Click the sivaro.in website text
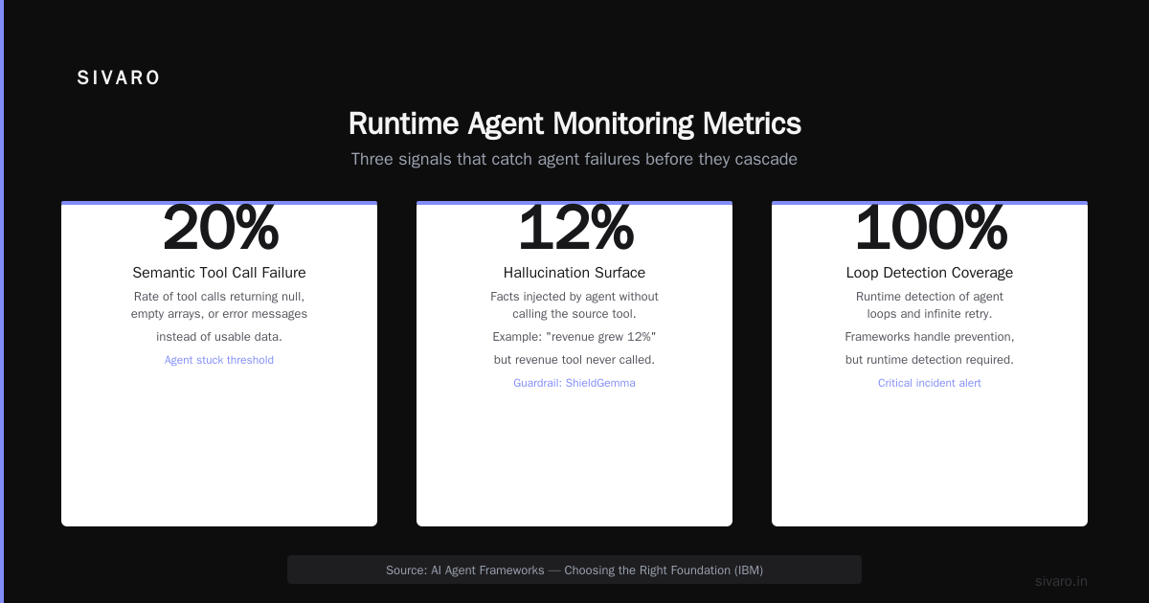The image size is (1149, 603). (1061, 581)
